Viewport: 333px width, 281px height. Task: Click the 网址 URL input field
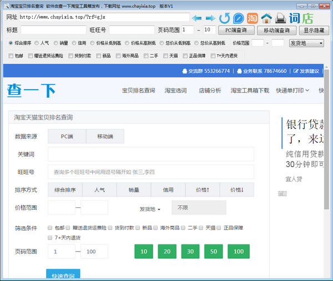(104, 17)
